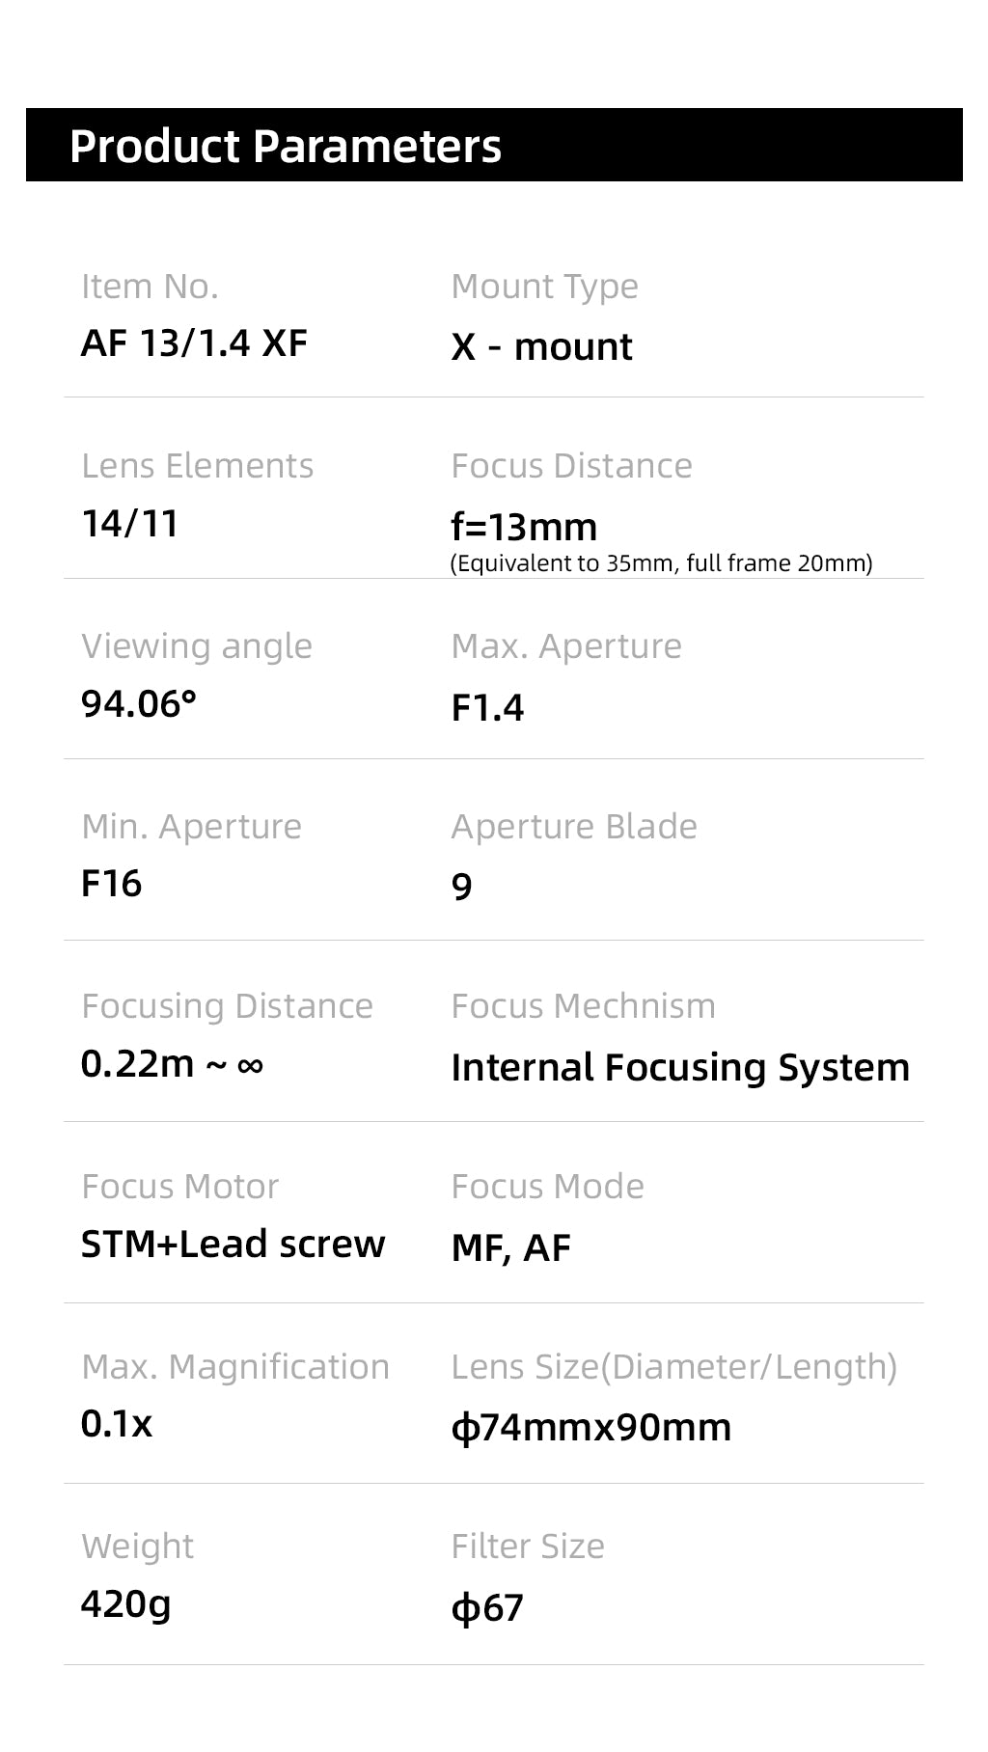Viewport: 988px width, 1752px height.
Task: Select the MF, AF focus mode value
Action: click(x=510, y=1248)
